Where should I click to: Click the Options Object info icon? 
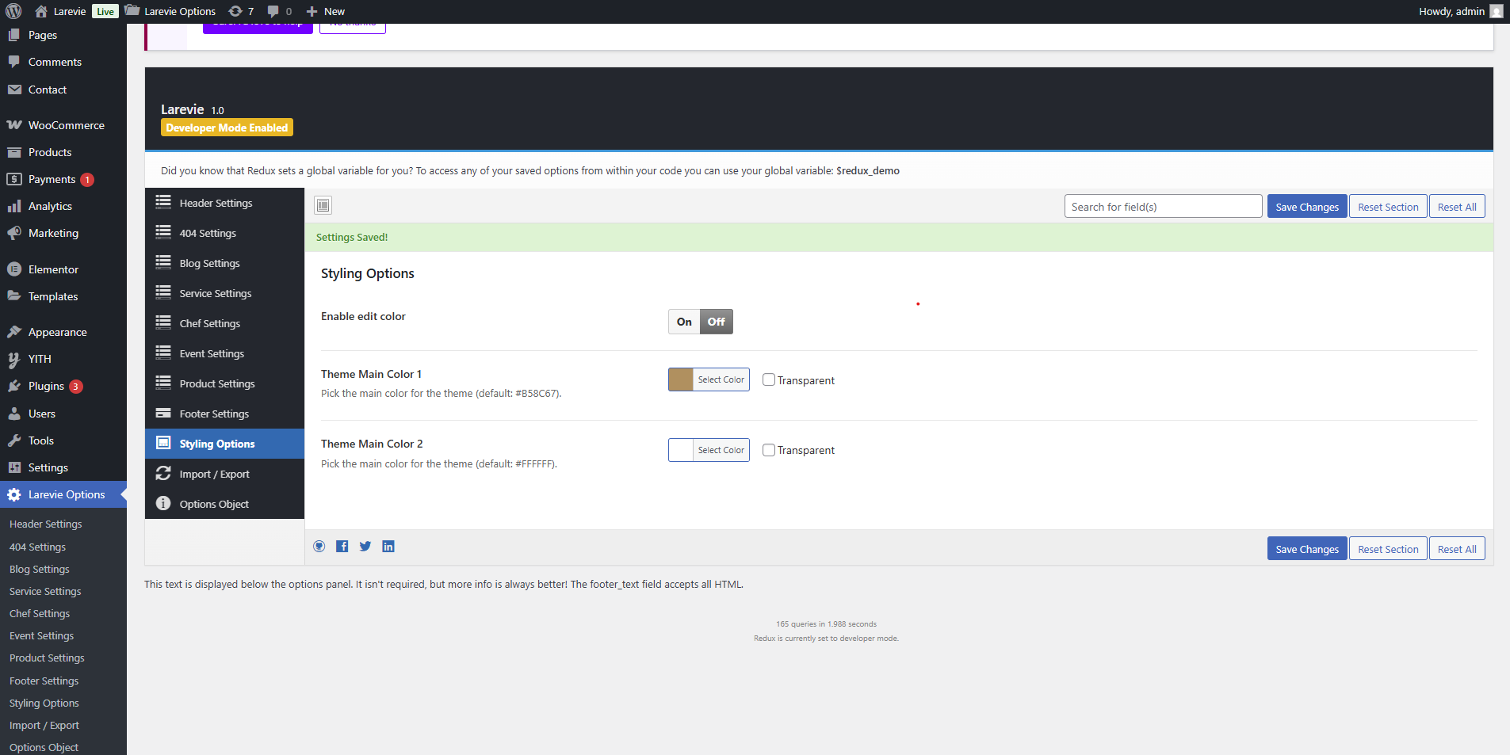tap(163, 503)
